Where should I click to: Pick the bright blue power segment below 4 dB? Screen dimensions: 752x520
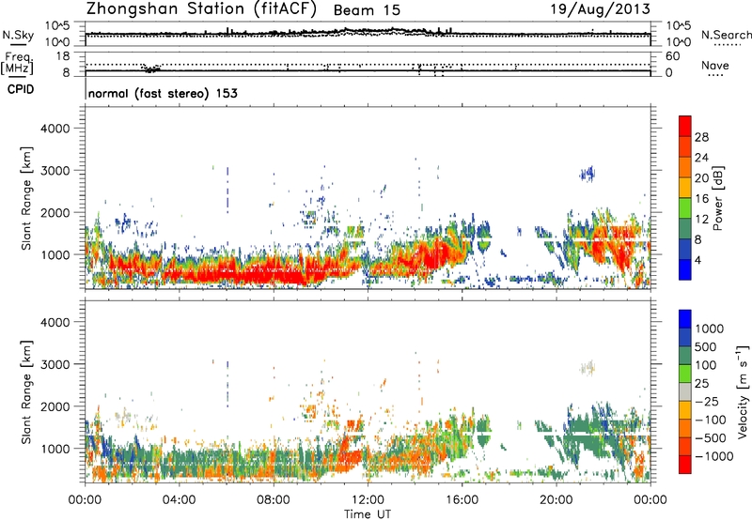(x=685, y=269)
